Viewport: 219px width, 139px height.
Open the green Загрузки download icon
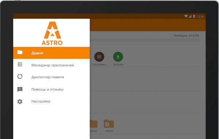[118, 57]
